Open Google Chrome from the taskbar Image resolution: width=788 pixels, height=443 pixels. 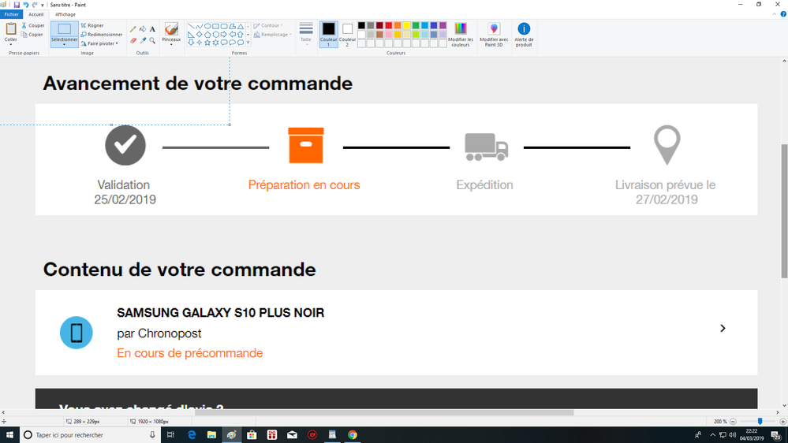point(353,435)
